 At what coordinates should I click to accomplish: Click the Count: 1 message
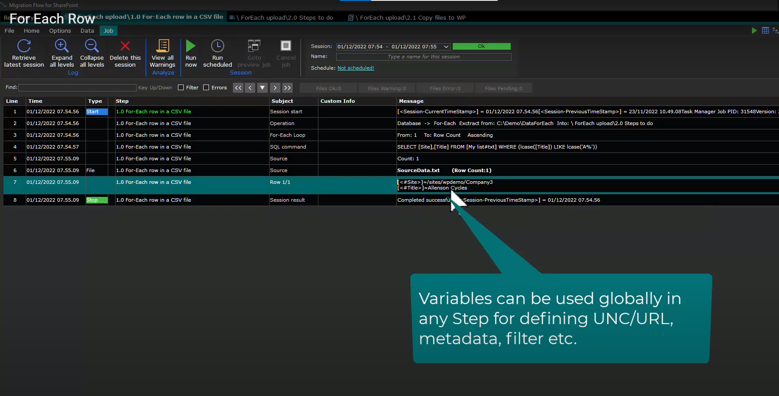coord(408,159)
